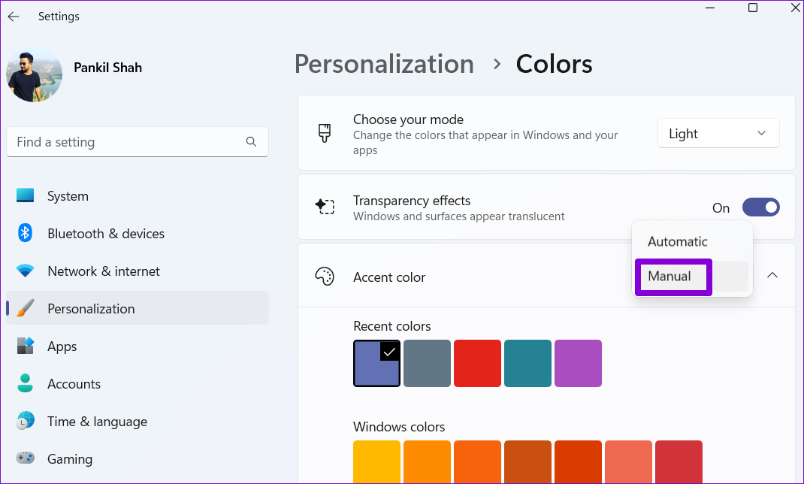Click the Choose your mode title text
This screenshot has width=804, height=484.
coord(408,119)
